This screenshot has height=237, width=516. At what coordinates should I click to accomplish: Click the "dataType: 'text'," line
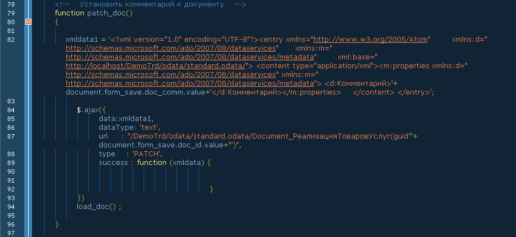pos(130,127)
